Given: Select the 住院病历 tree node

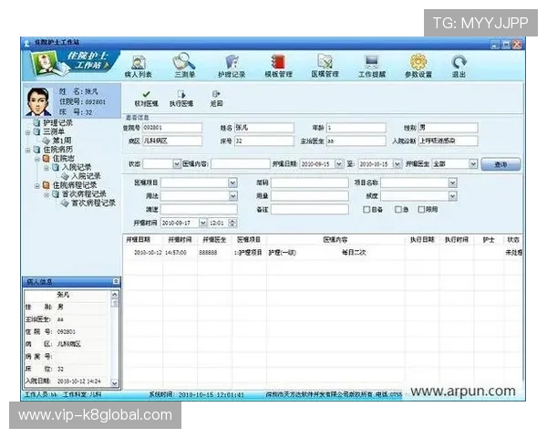Looking at the screenshot, I should [58, 150].
